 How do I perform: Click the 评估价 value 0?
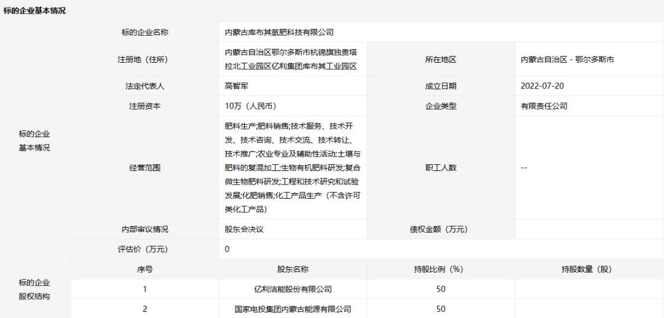tap(227, 249)
